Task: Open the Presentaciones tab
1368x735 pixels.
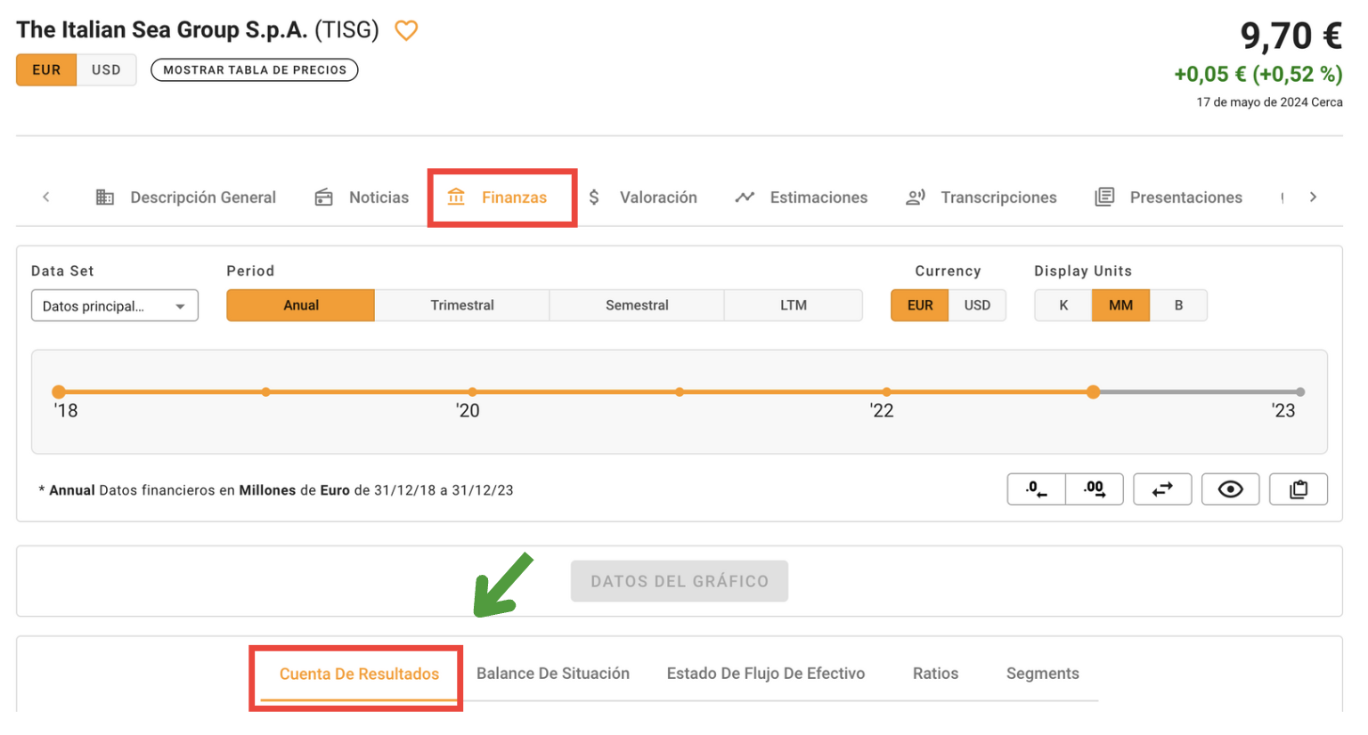Action: tap(1168, 197)
